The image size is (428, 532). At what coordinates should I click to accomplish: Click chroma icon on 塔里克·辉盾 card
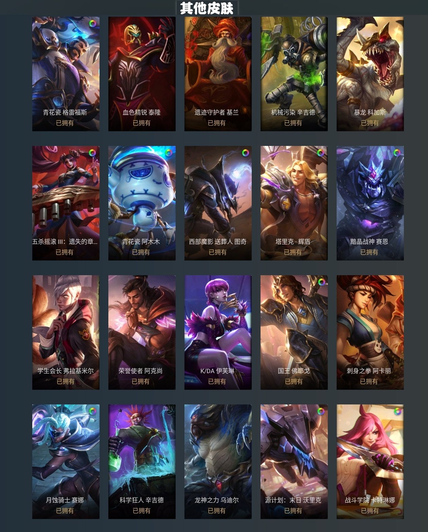pyautogui.click(x=321, y=153)
